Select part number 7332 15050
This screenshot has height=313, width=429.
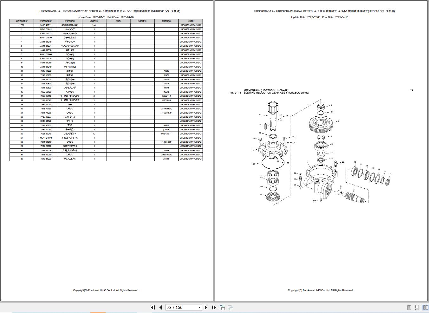click(46, 104)
